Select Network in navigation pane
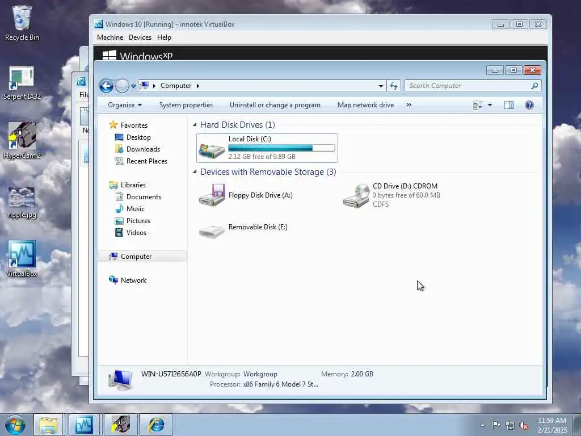The image size is (581, 436). pos(128,280)
